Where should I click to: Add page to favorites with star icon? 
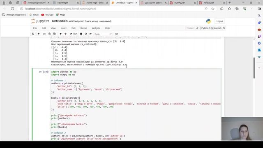(213, 9)
